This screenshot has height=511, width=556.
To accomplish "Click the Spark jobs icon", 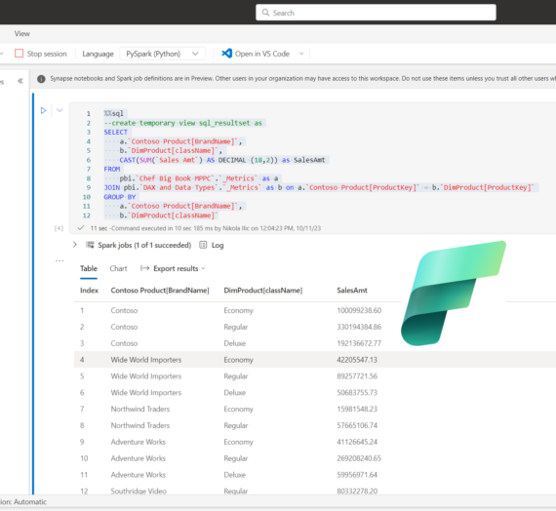I will click(x=90, y=245).
